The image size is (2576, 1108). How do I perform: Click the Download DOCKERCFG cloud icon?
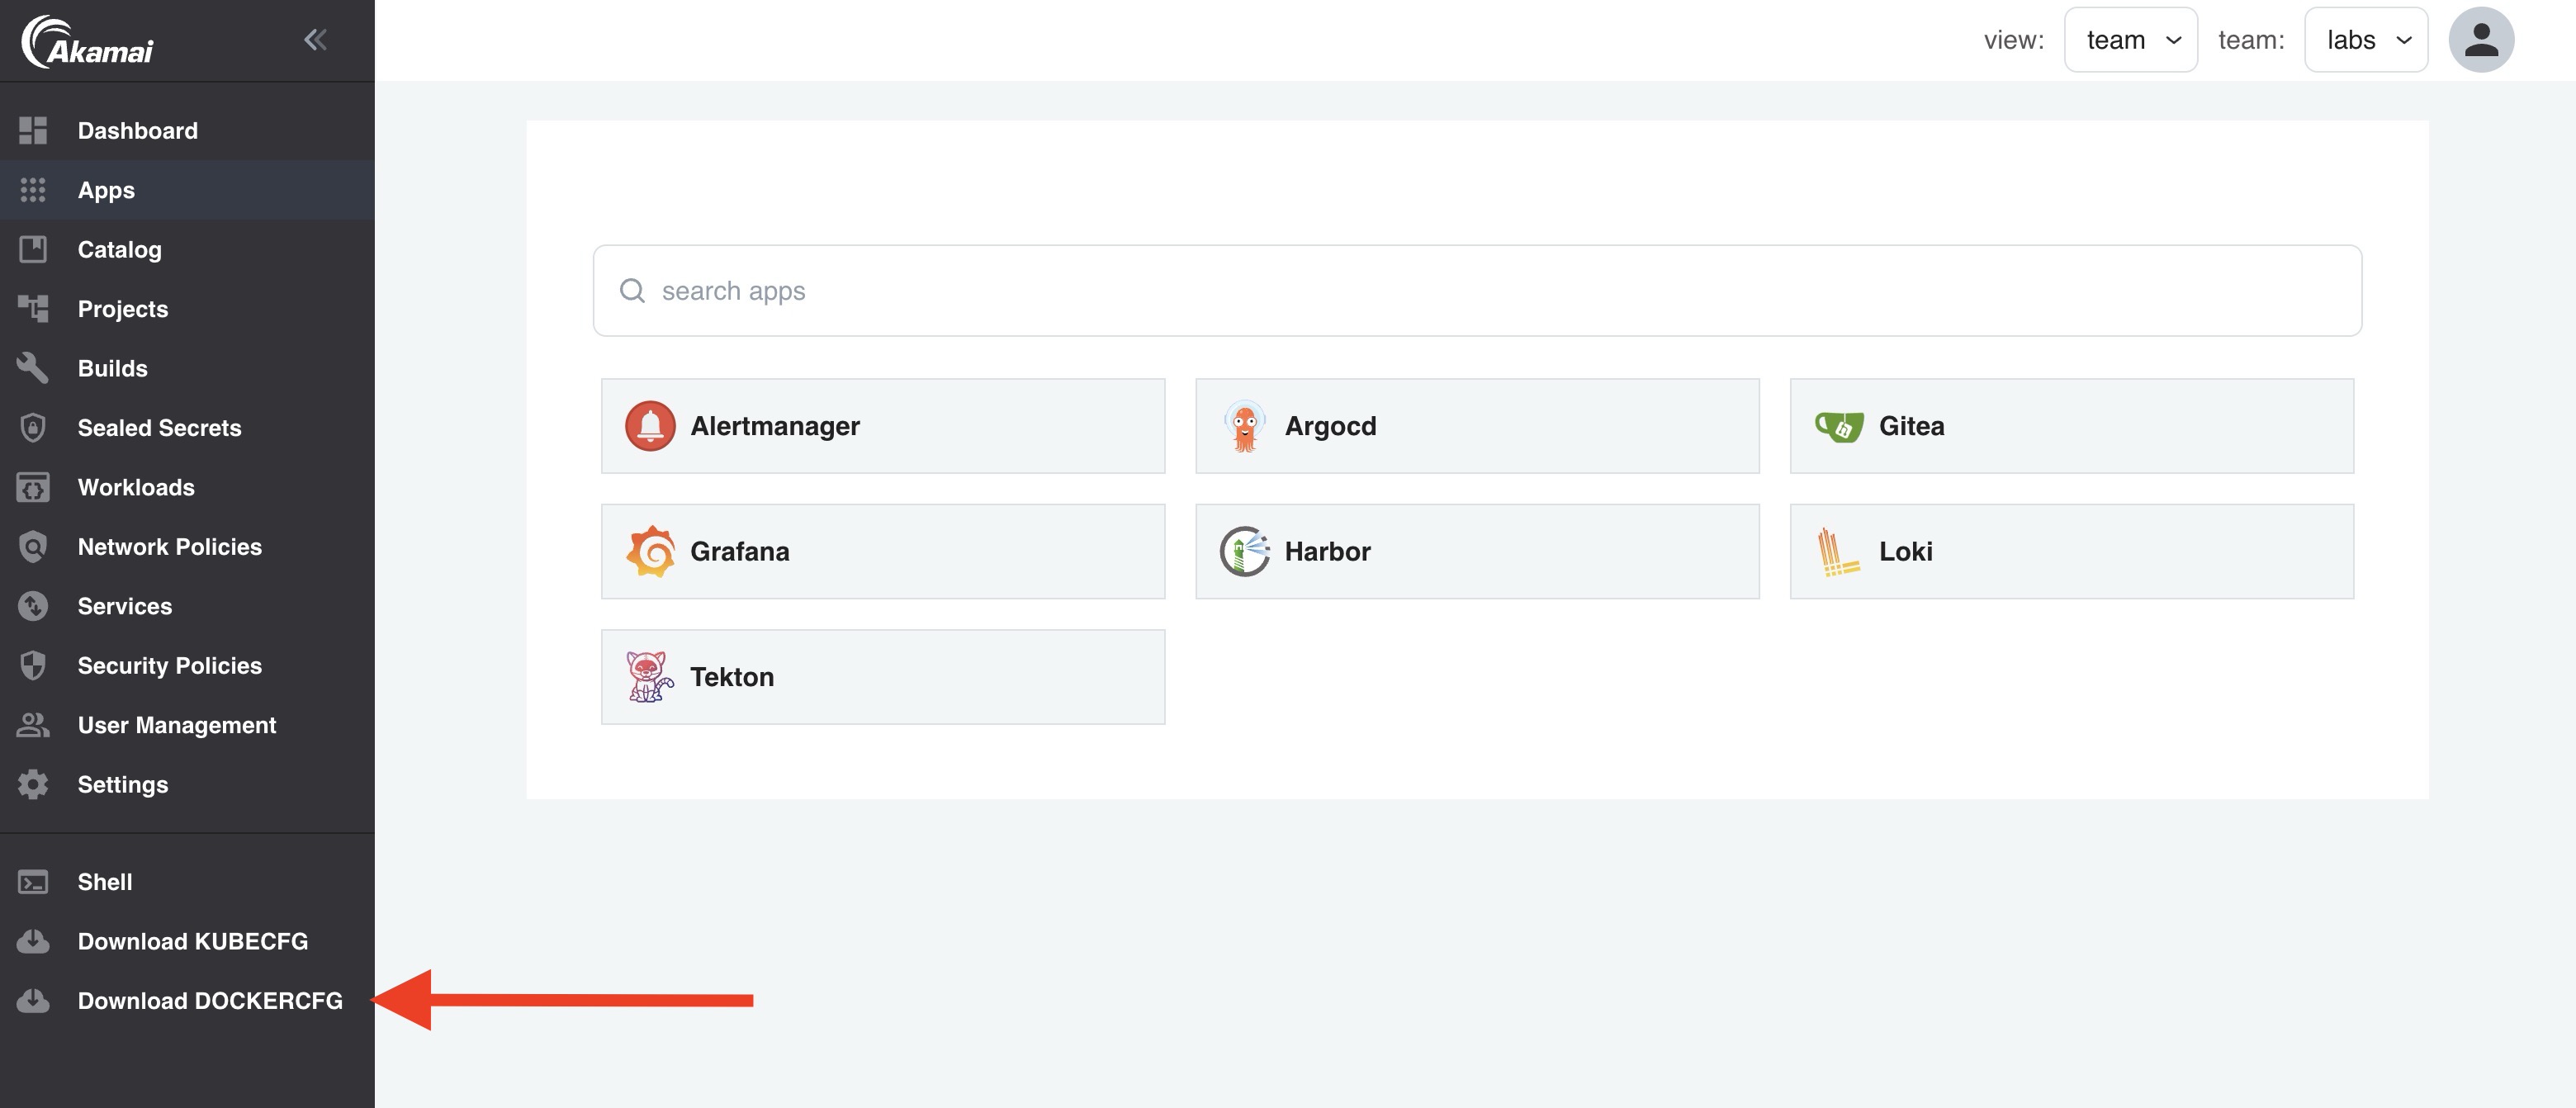[33, 1001]
